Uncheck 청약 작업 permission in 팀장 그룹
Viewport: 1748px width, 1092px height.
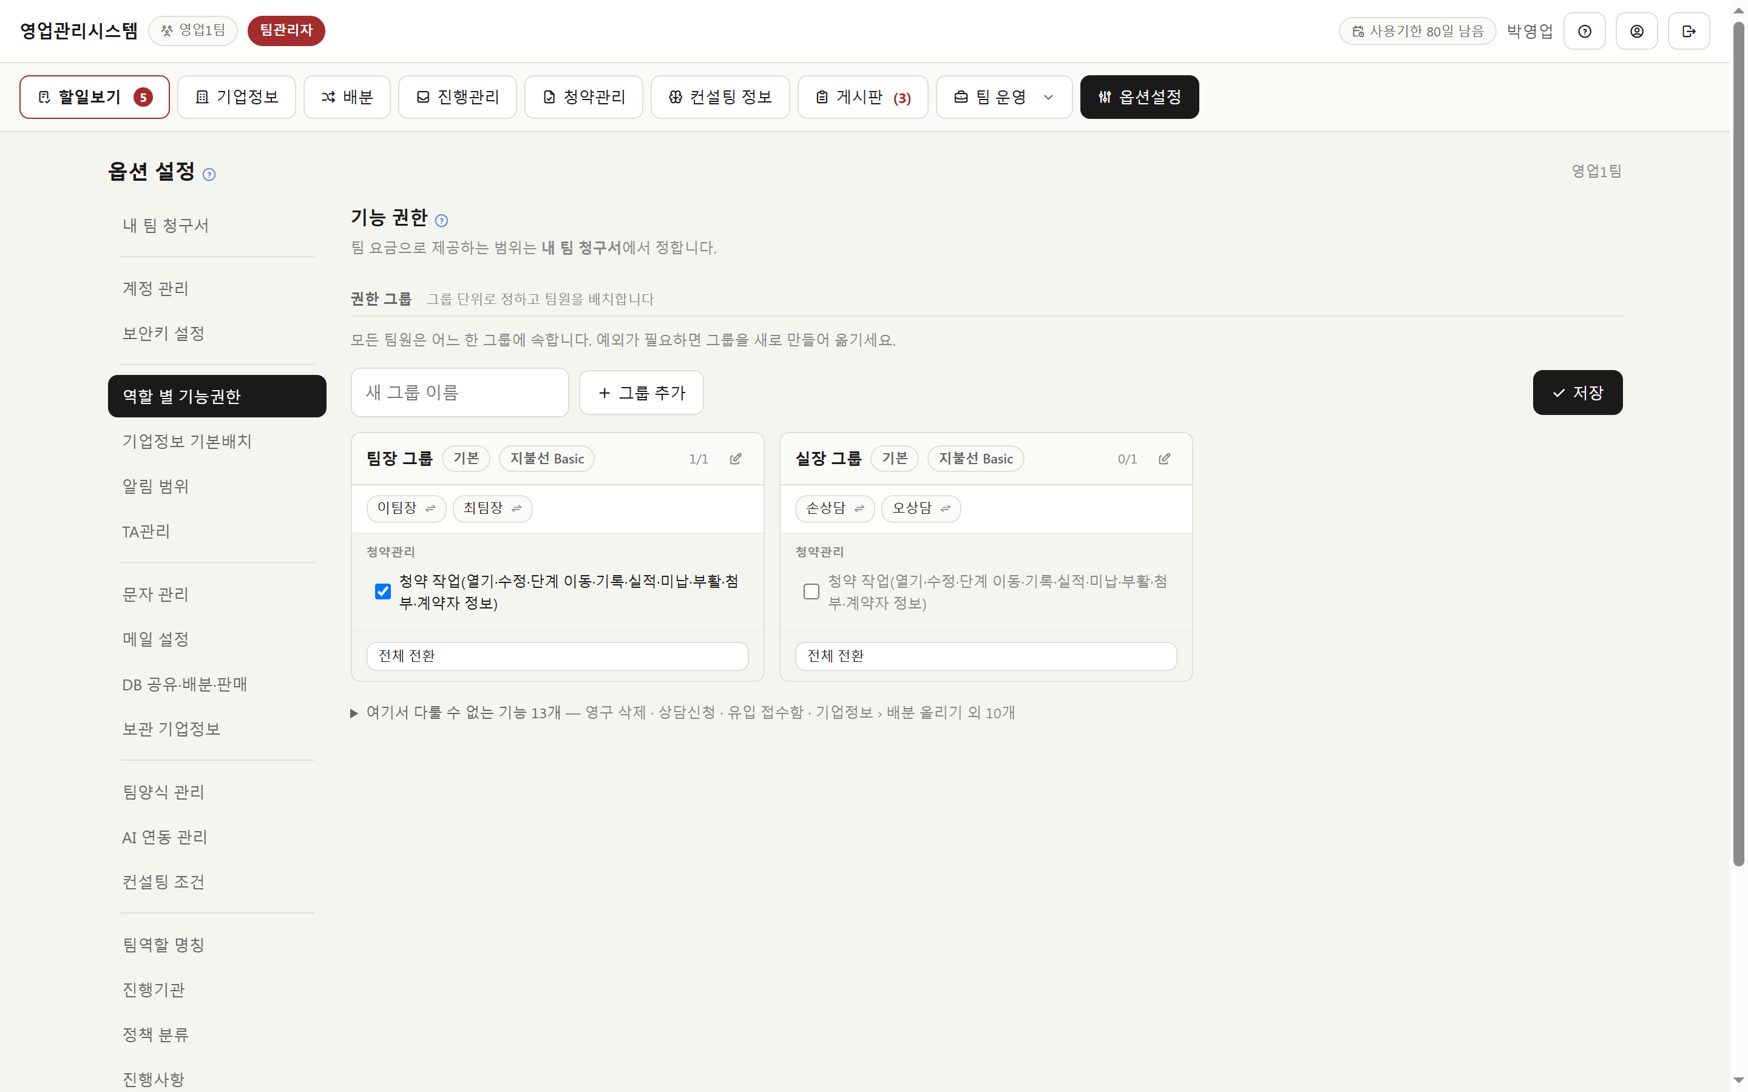pos(383,591)
